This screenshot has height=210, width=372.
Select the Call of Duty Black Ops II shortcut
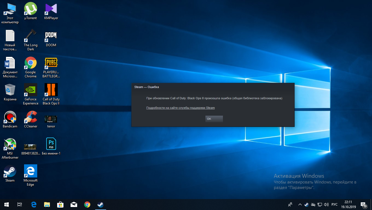[51, 94]
